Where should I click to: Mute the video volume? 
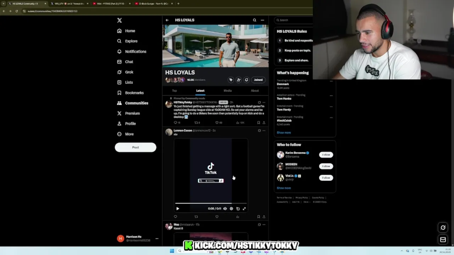pyautogui.click(x=225, y=209)
